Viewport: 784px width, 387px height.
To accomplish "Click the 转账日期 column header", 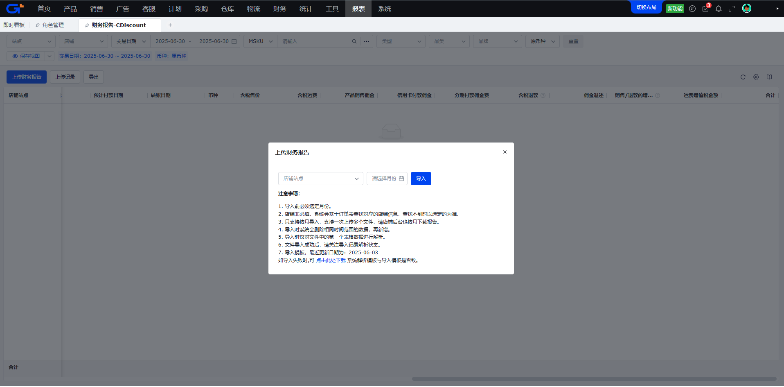I will pos(160,95).
